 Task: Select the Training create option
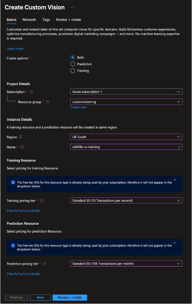(x=73, y=70)
